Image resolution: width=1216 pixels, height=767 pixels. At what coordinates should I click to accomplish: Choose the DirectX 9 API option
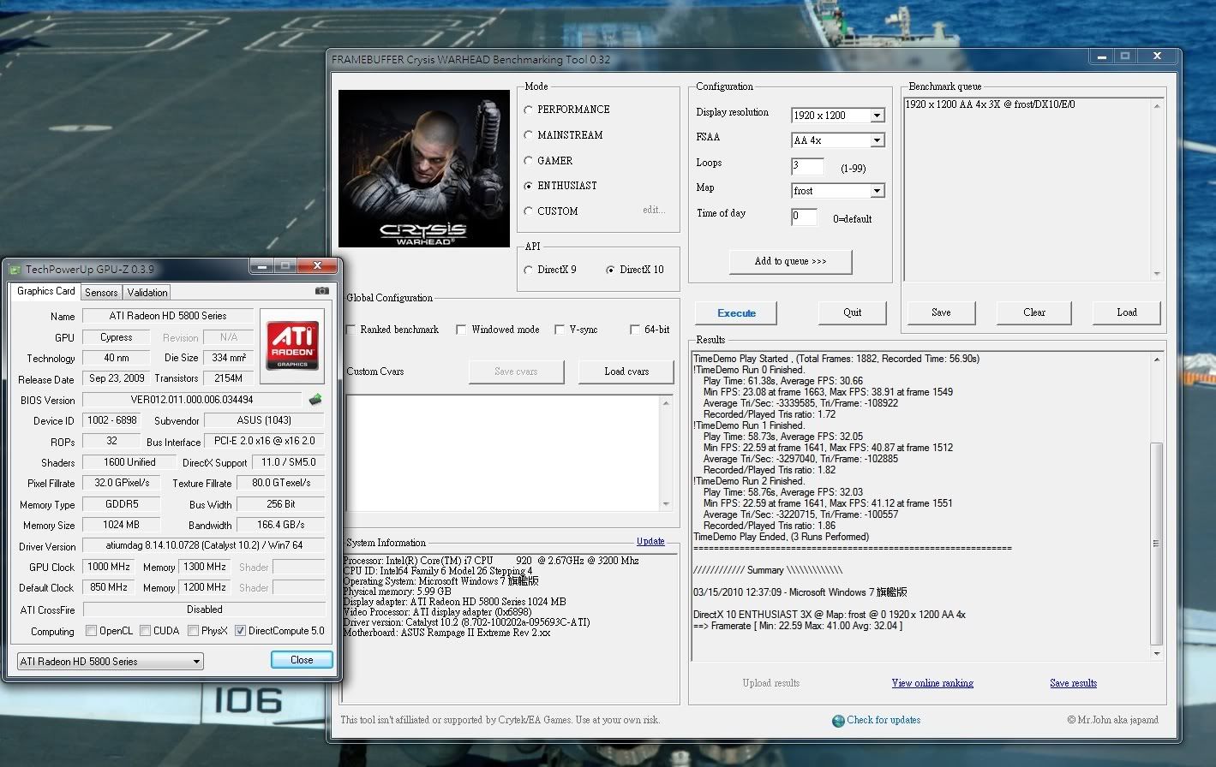click(529, 270)
